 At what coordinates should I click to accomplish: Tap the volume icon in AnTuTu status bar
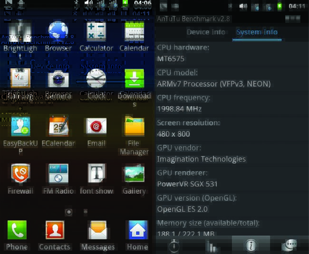[x=243, y=6]
